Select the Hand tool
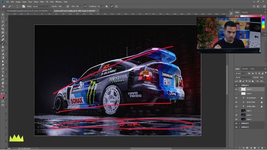The width and height of the screenshot is (267, 150). tap(3, 83)
